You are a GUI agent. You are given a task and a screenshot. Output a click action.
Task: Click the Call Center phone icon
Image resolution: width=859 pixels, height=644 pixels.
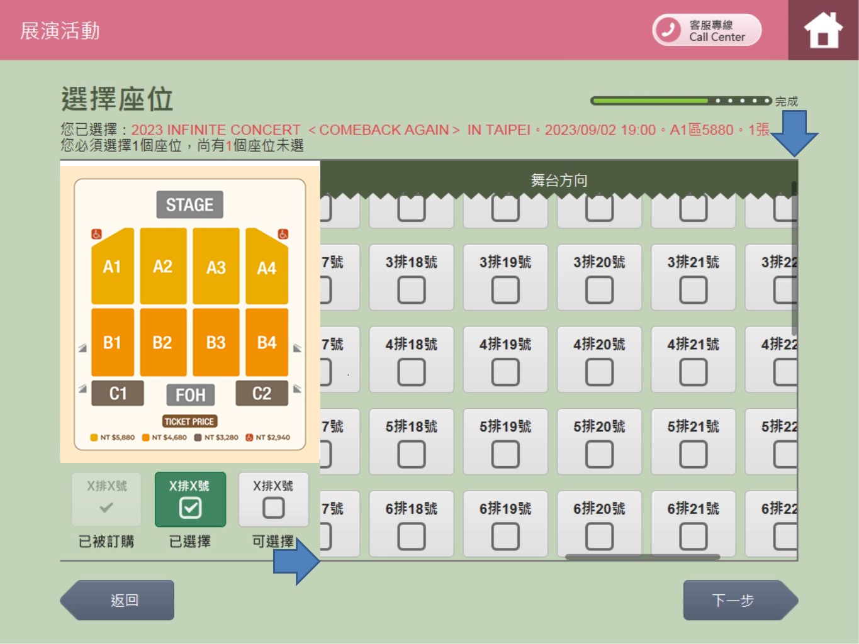click(x=668, y=30)
